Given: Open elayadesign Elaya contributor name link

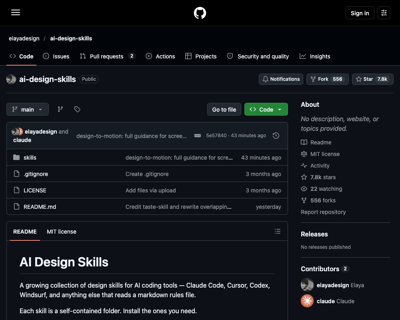Looking at the screenshot, I should tap(340, 285).
